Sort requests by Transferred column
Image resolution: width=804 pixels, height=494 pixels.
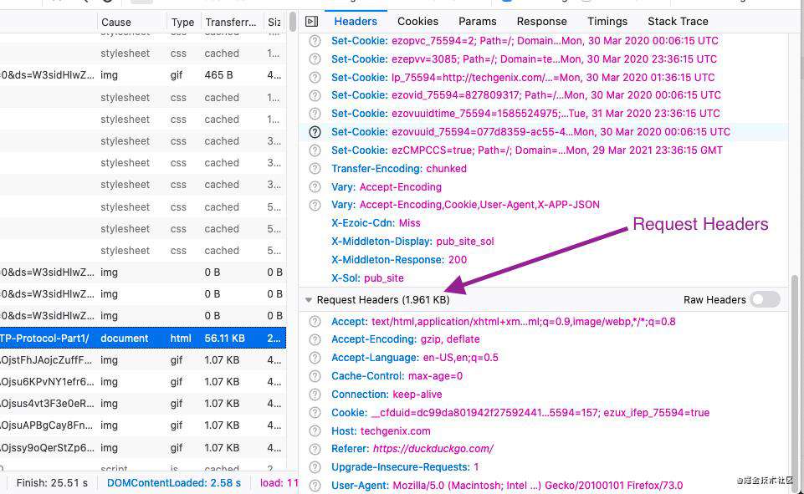point(231,22)
